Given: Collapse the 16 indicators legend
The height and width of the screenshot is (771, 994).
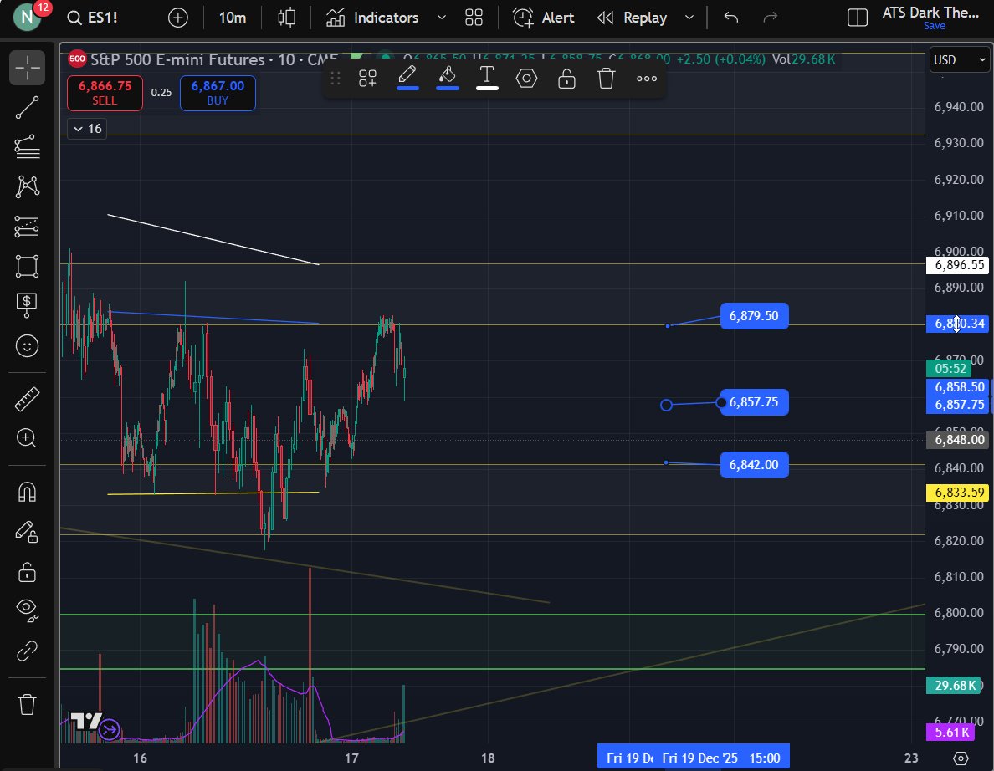Looking at the screenshot, I should pos(88,129).
